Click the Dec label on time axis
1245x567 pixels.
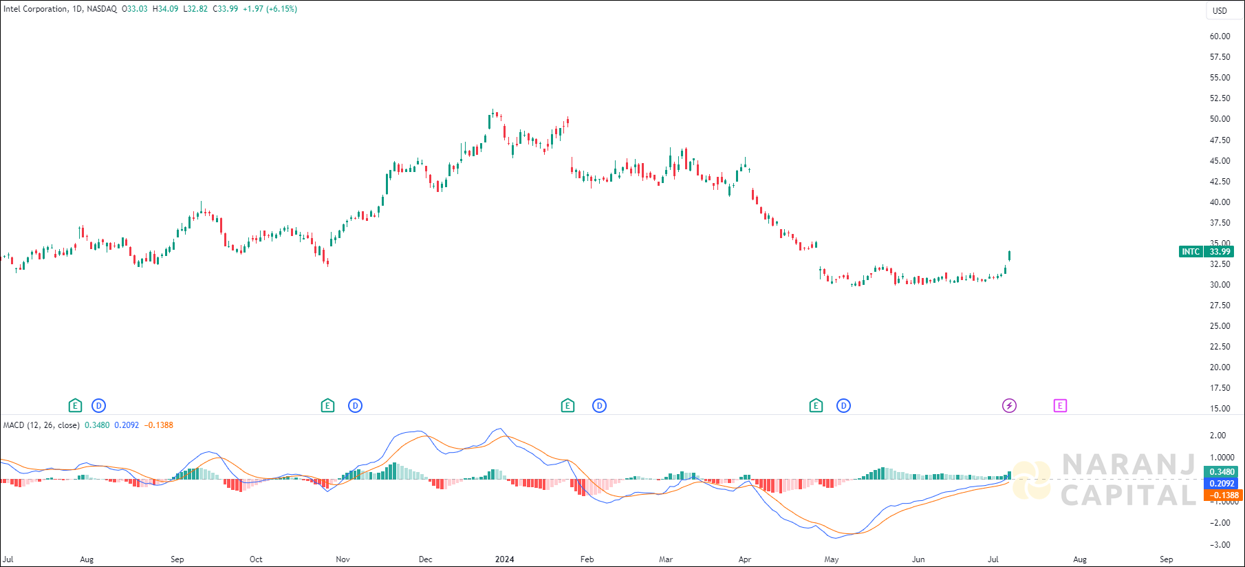(x=426, y=559)
